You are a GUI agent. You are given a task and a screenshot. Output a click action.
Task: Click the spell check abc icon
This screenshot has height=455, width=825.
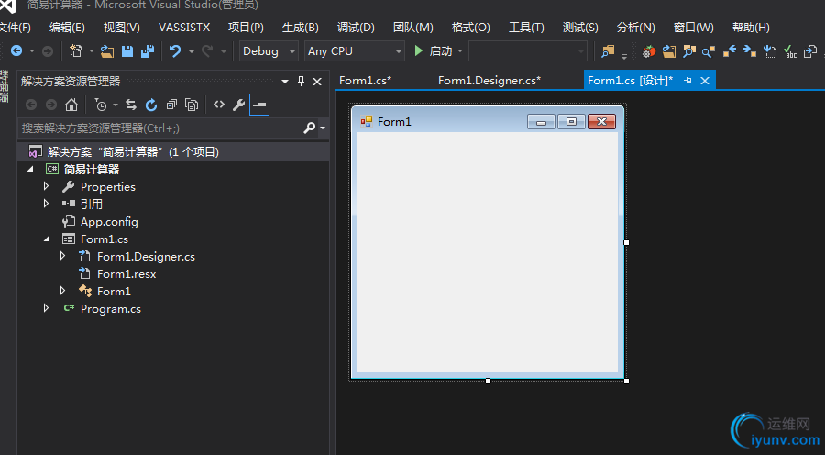[790, 51]
